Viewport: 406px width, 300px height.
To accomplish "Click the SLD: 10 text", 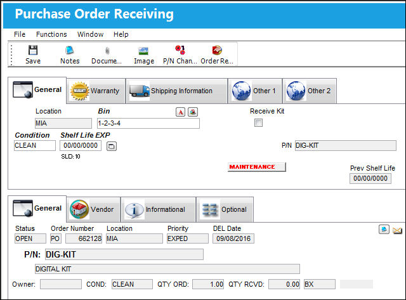I will click(x=70, y=157).
